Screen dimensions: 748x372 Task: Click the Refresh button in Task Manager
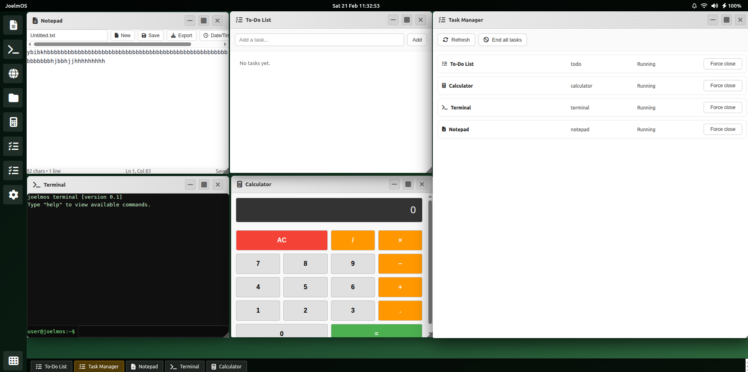(x=456, y=40)
